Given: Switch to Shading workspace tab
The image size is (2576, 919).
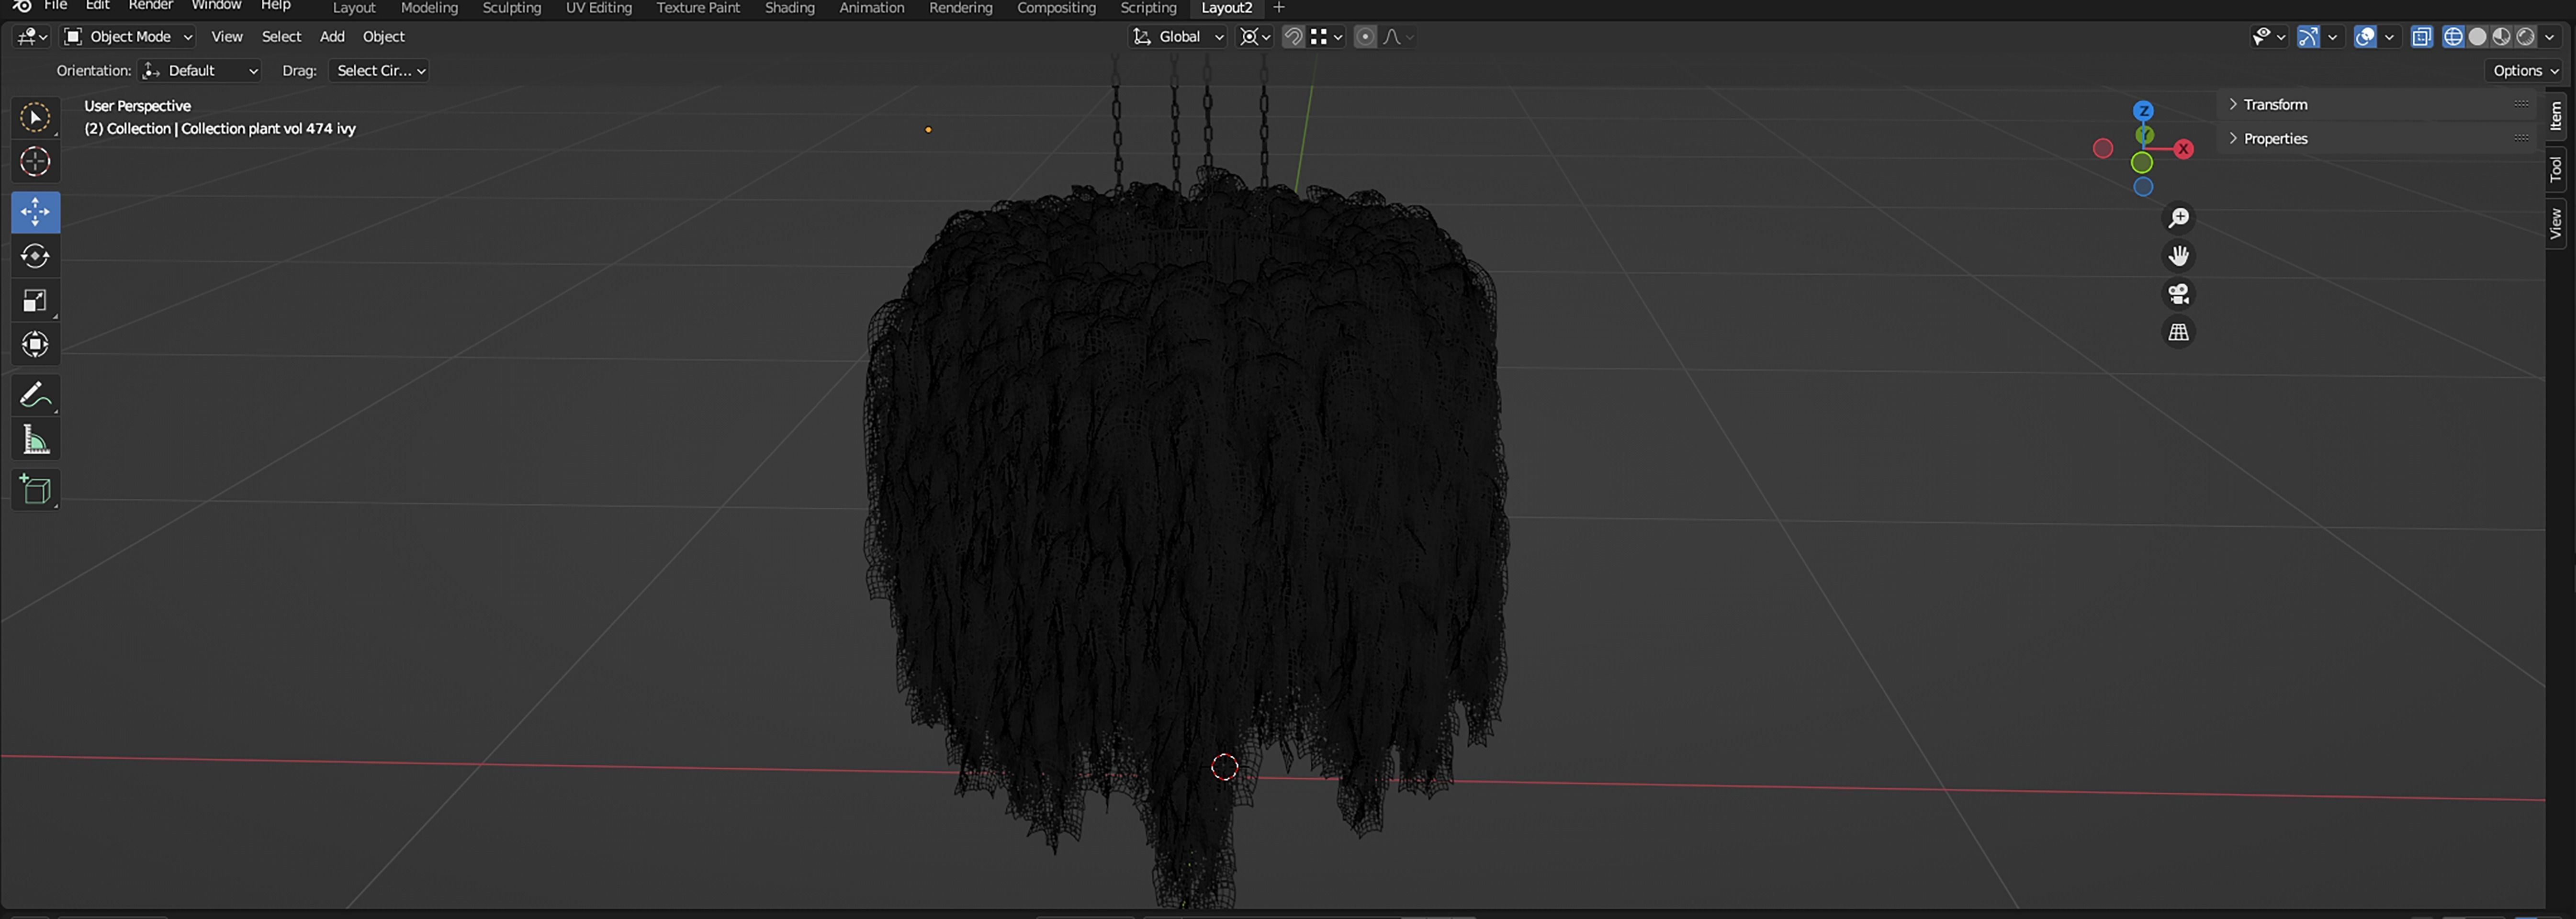Looking at the screenshot, I should 790,8.
